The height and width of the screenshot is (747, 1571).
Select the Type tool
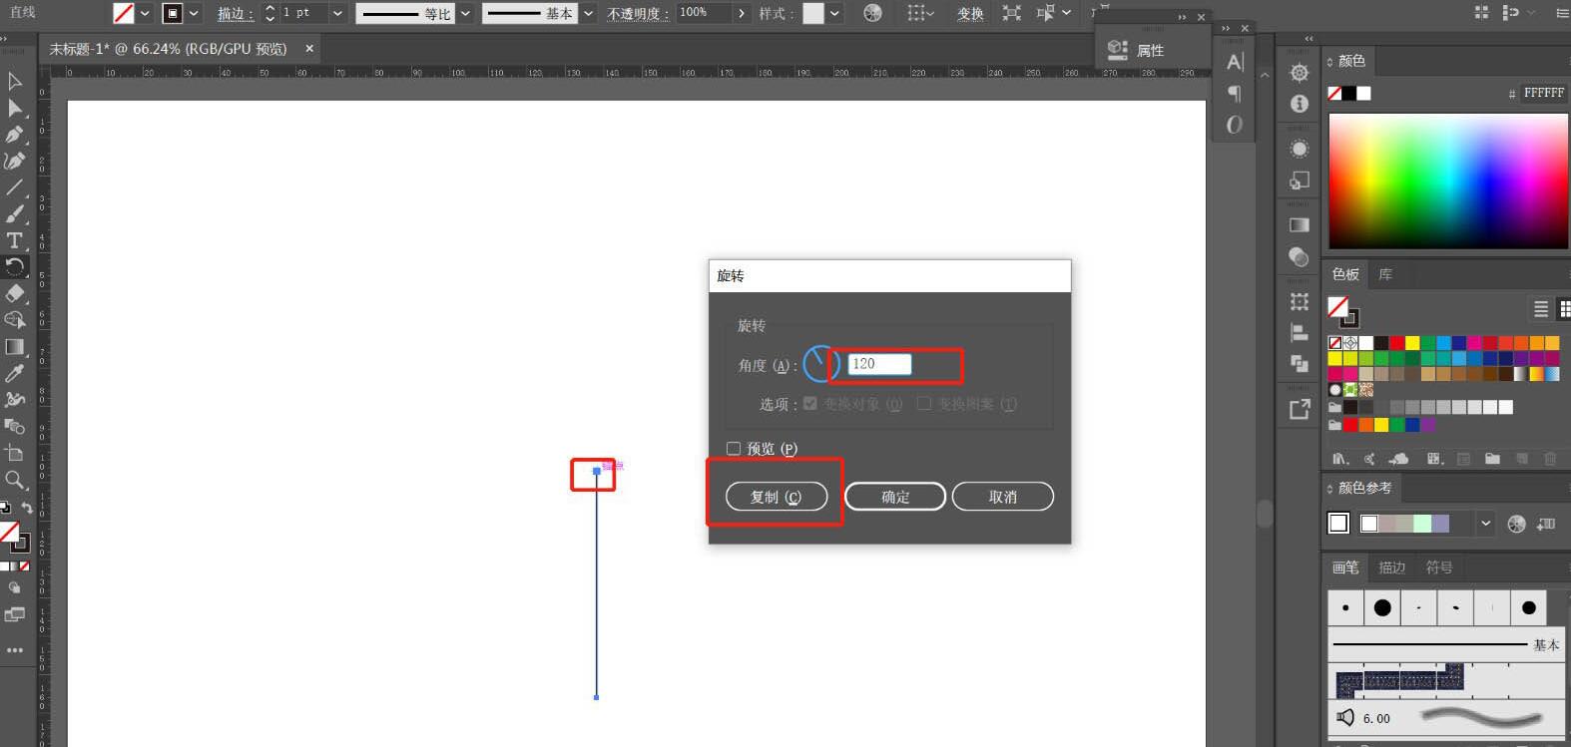15,240
